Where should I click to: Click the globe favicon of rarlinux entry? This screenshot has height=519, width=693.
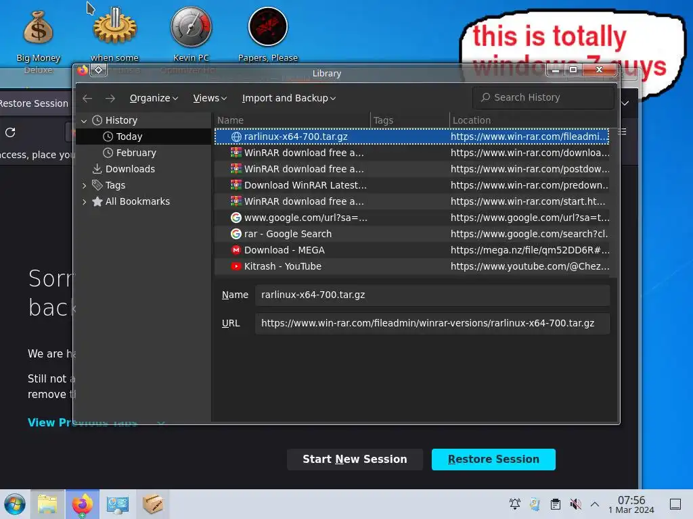coord(236,137)
